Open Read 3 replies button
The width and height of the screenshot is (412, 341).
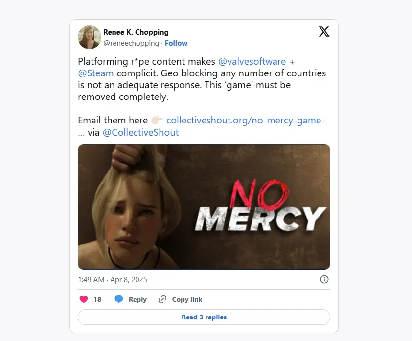pyautogui.click(x=204, y=317)
